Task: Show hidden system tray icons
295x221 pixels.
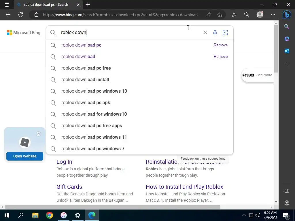Action: pyautogui.click(x=244, y=215)
